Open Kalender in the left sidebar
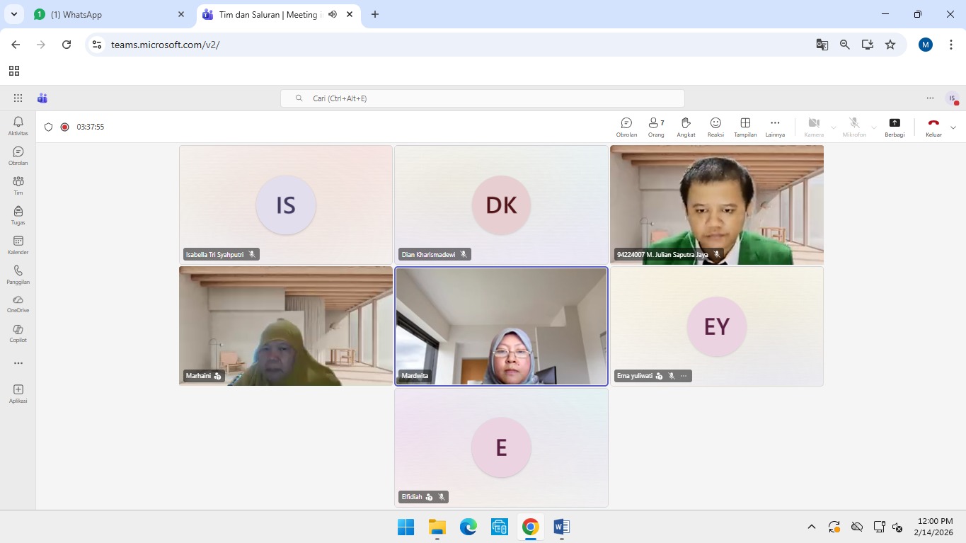Image resolution: width=966 pixels, height=543 pixels. (18, 245)
